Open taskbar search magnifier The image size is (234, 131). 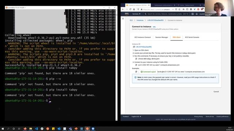click(x=8, y=128)
